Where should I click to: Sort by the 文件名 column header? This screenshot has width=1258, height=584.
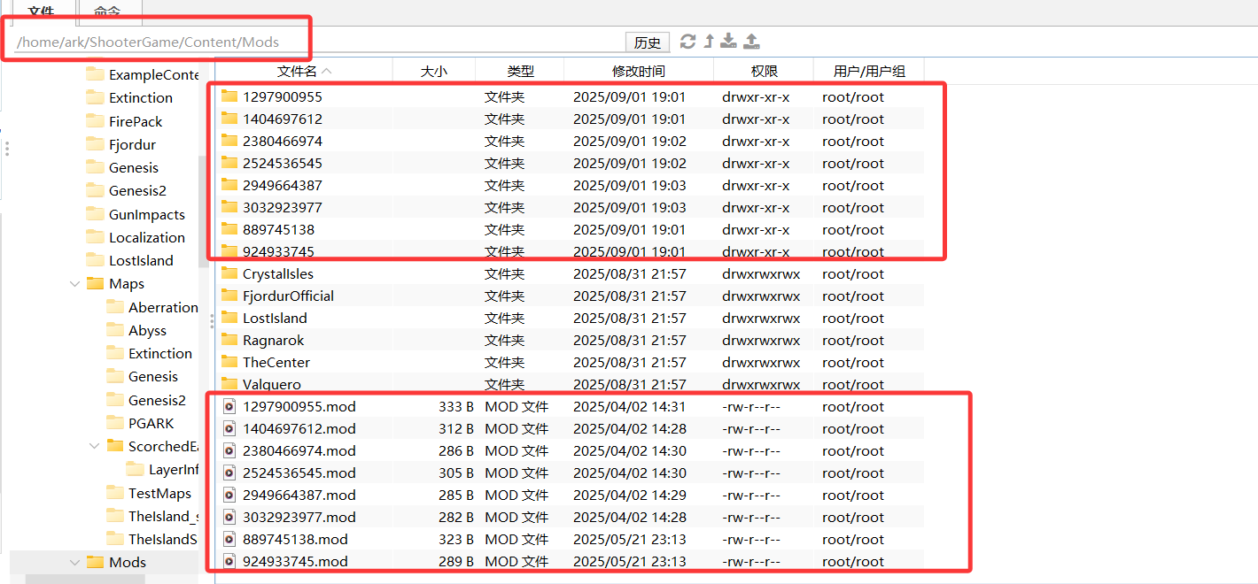click(x=303, y=71)
